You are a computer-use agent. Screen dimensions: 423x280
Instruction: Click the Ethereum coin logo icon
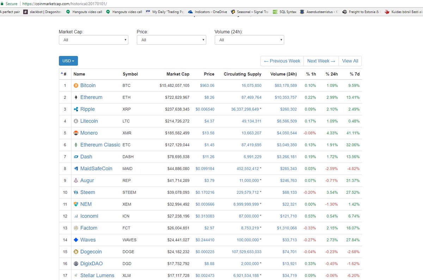point(76,97)
